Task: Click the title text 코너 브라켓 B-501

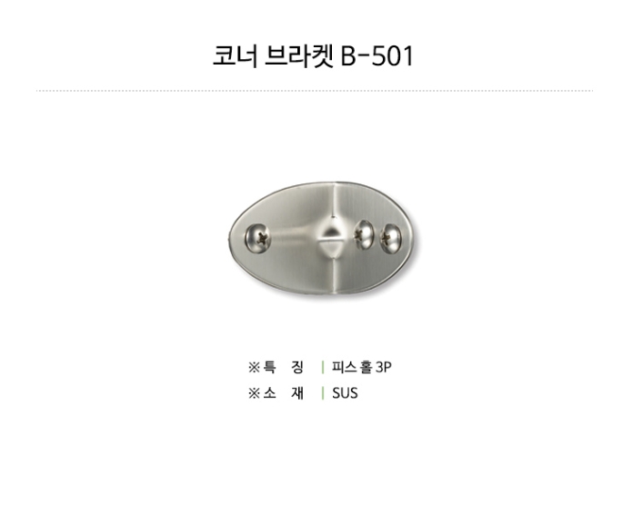Action: click(x=313, y=56)
